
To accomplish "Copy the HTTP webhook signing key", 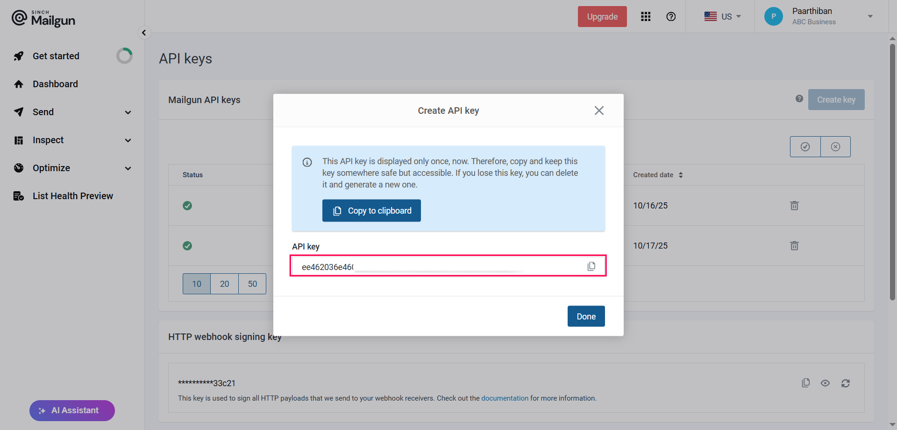I will click(805, 382).
